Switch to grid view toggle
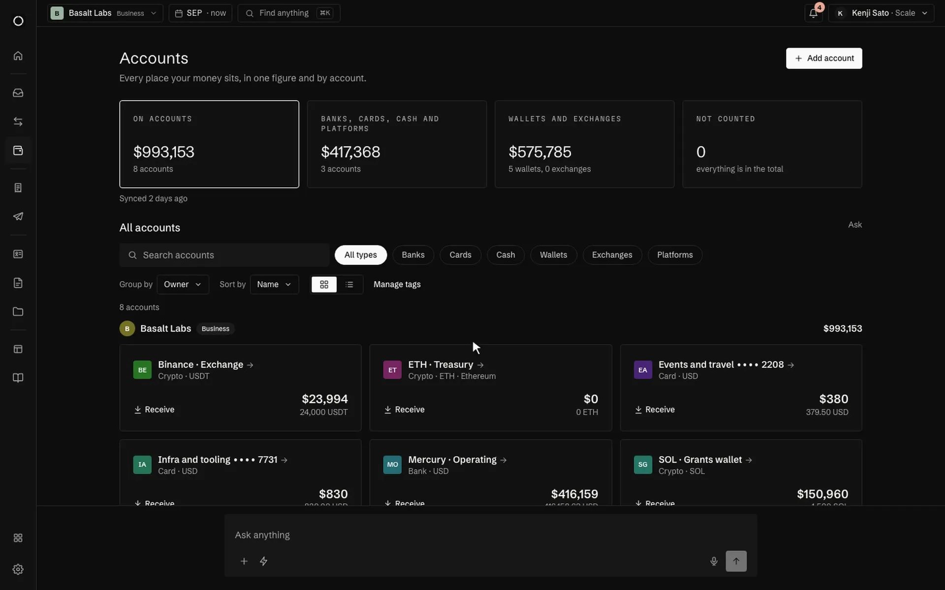This screenshot has width=945, height=590. point(324,284)
